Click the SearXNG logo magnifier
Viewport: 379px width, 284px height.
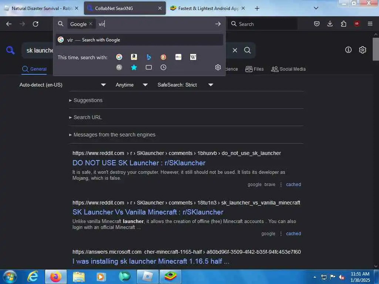point(10,50)
